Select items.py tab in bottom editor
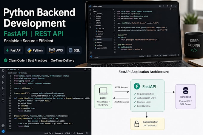 (12, 69)
